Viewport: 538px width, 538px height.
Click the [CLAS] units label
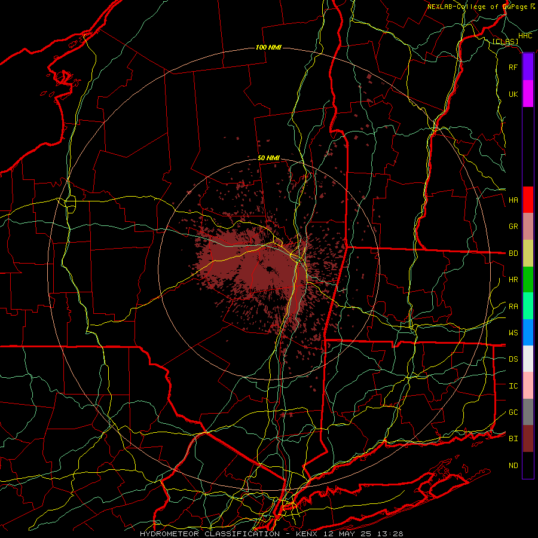pos(505,42)
